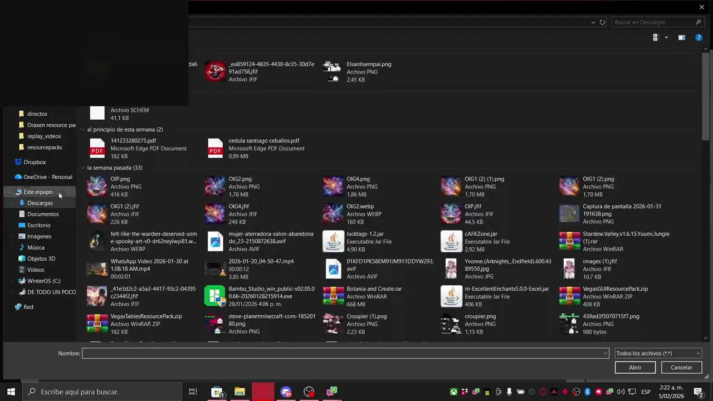Select Escritorio in navigation tree

(38, 225)
